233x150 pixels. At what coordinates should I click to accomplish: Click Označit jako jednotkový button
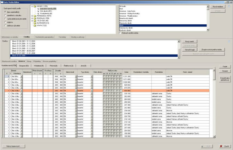(x=225, y=79)
